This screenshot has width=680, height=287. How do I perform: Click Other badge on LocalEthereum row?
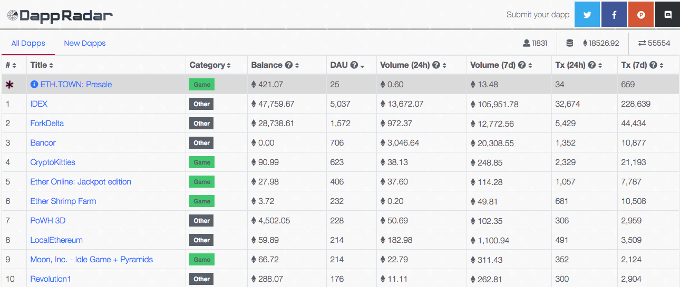click(201, 240)
